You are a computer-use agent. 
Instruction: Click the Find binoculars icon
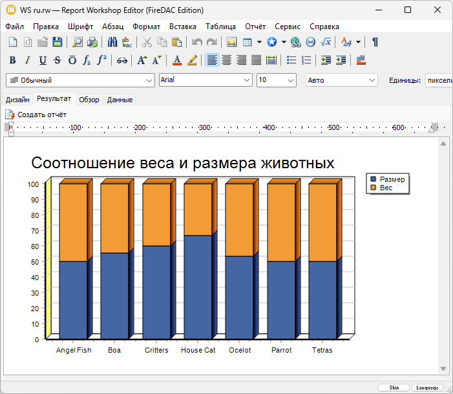(x=112, y=42)
